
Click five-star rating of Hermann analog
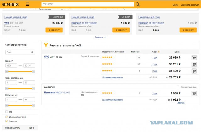[x=107, y=93]
